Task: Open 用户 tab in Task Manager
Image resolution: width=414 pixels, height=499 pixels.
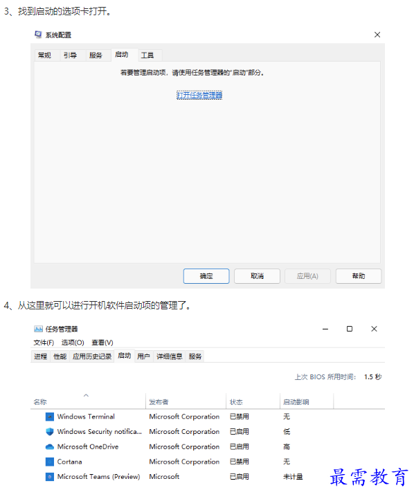Action: [x=143, y=356]
